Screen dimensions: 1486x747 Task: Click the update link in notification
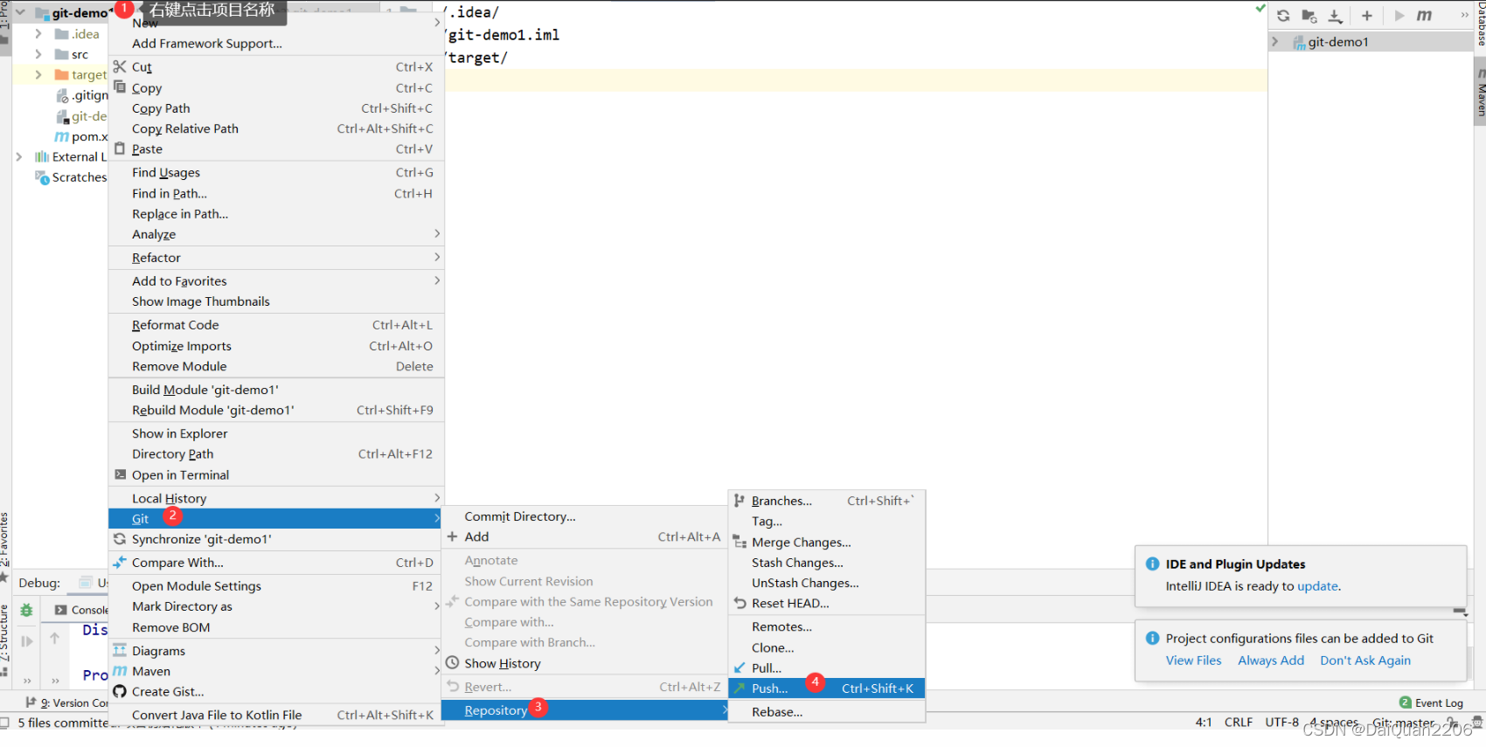pos(1317,586)
